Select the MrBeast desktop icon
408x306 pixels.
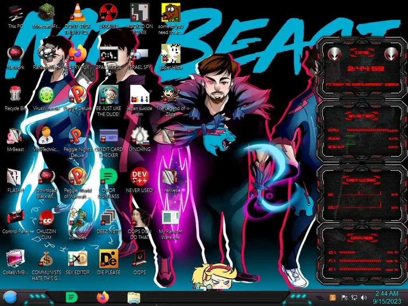(x=15, y=136)
